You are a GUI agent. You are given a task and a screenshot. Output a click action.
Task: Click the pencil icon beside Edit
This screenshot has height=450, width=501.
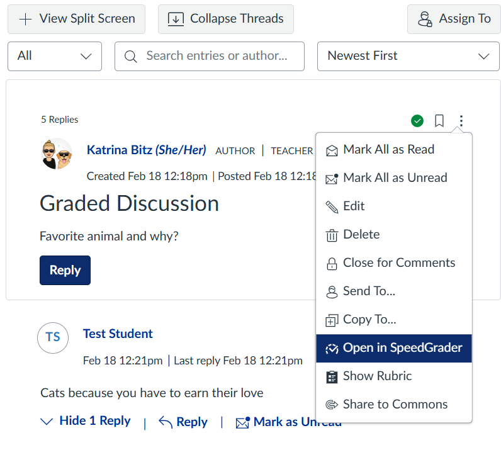[x=331, y=206]
